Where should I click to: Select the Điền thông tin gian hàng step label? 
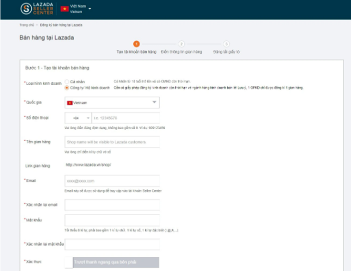click(182, 52)
